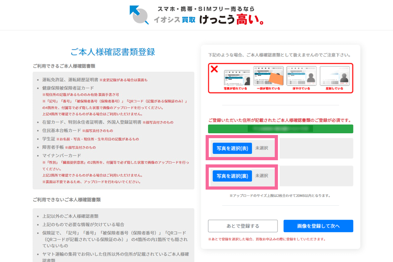The image size is (393, 262).
Task: Click 未選択 text beside the back photo button
Action: click(x=262, y=176)
